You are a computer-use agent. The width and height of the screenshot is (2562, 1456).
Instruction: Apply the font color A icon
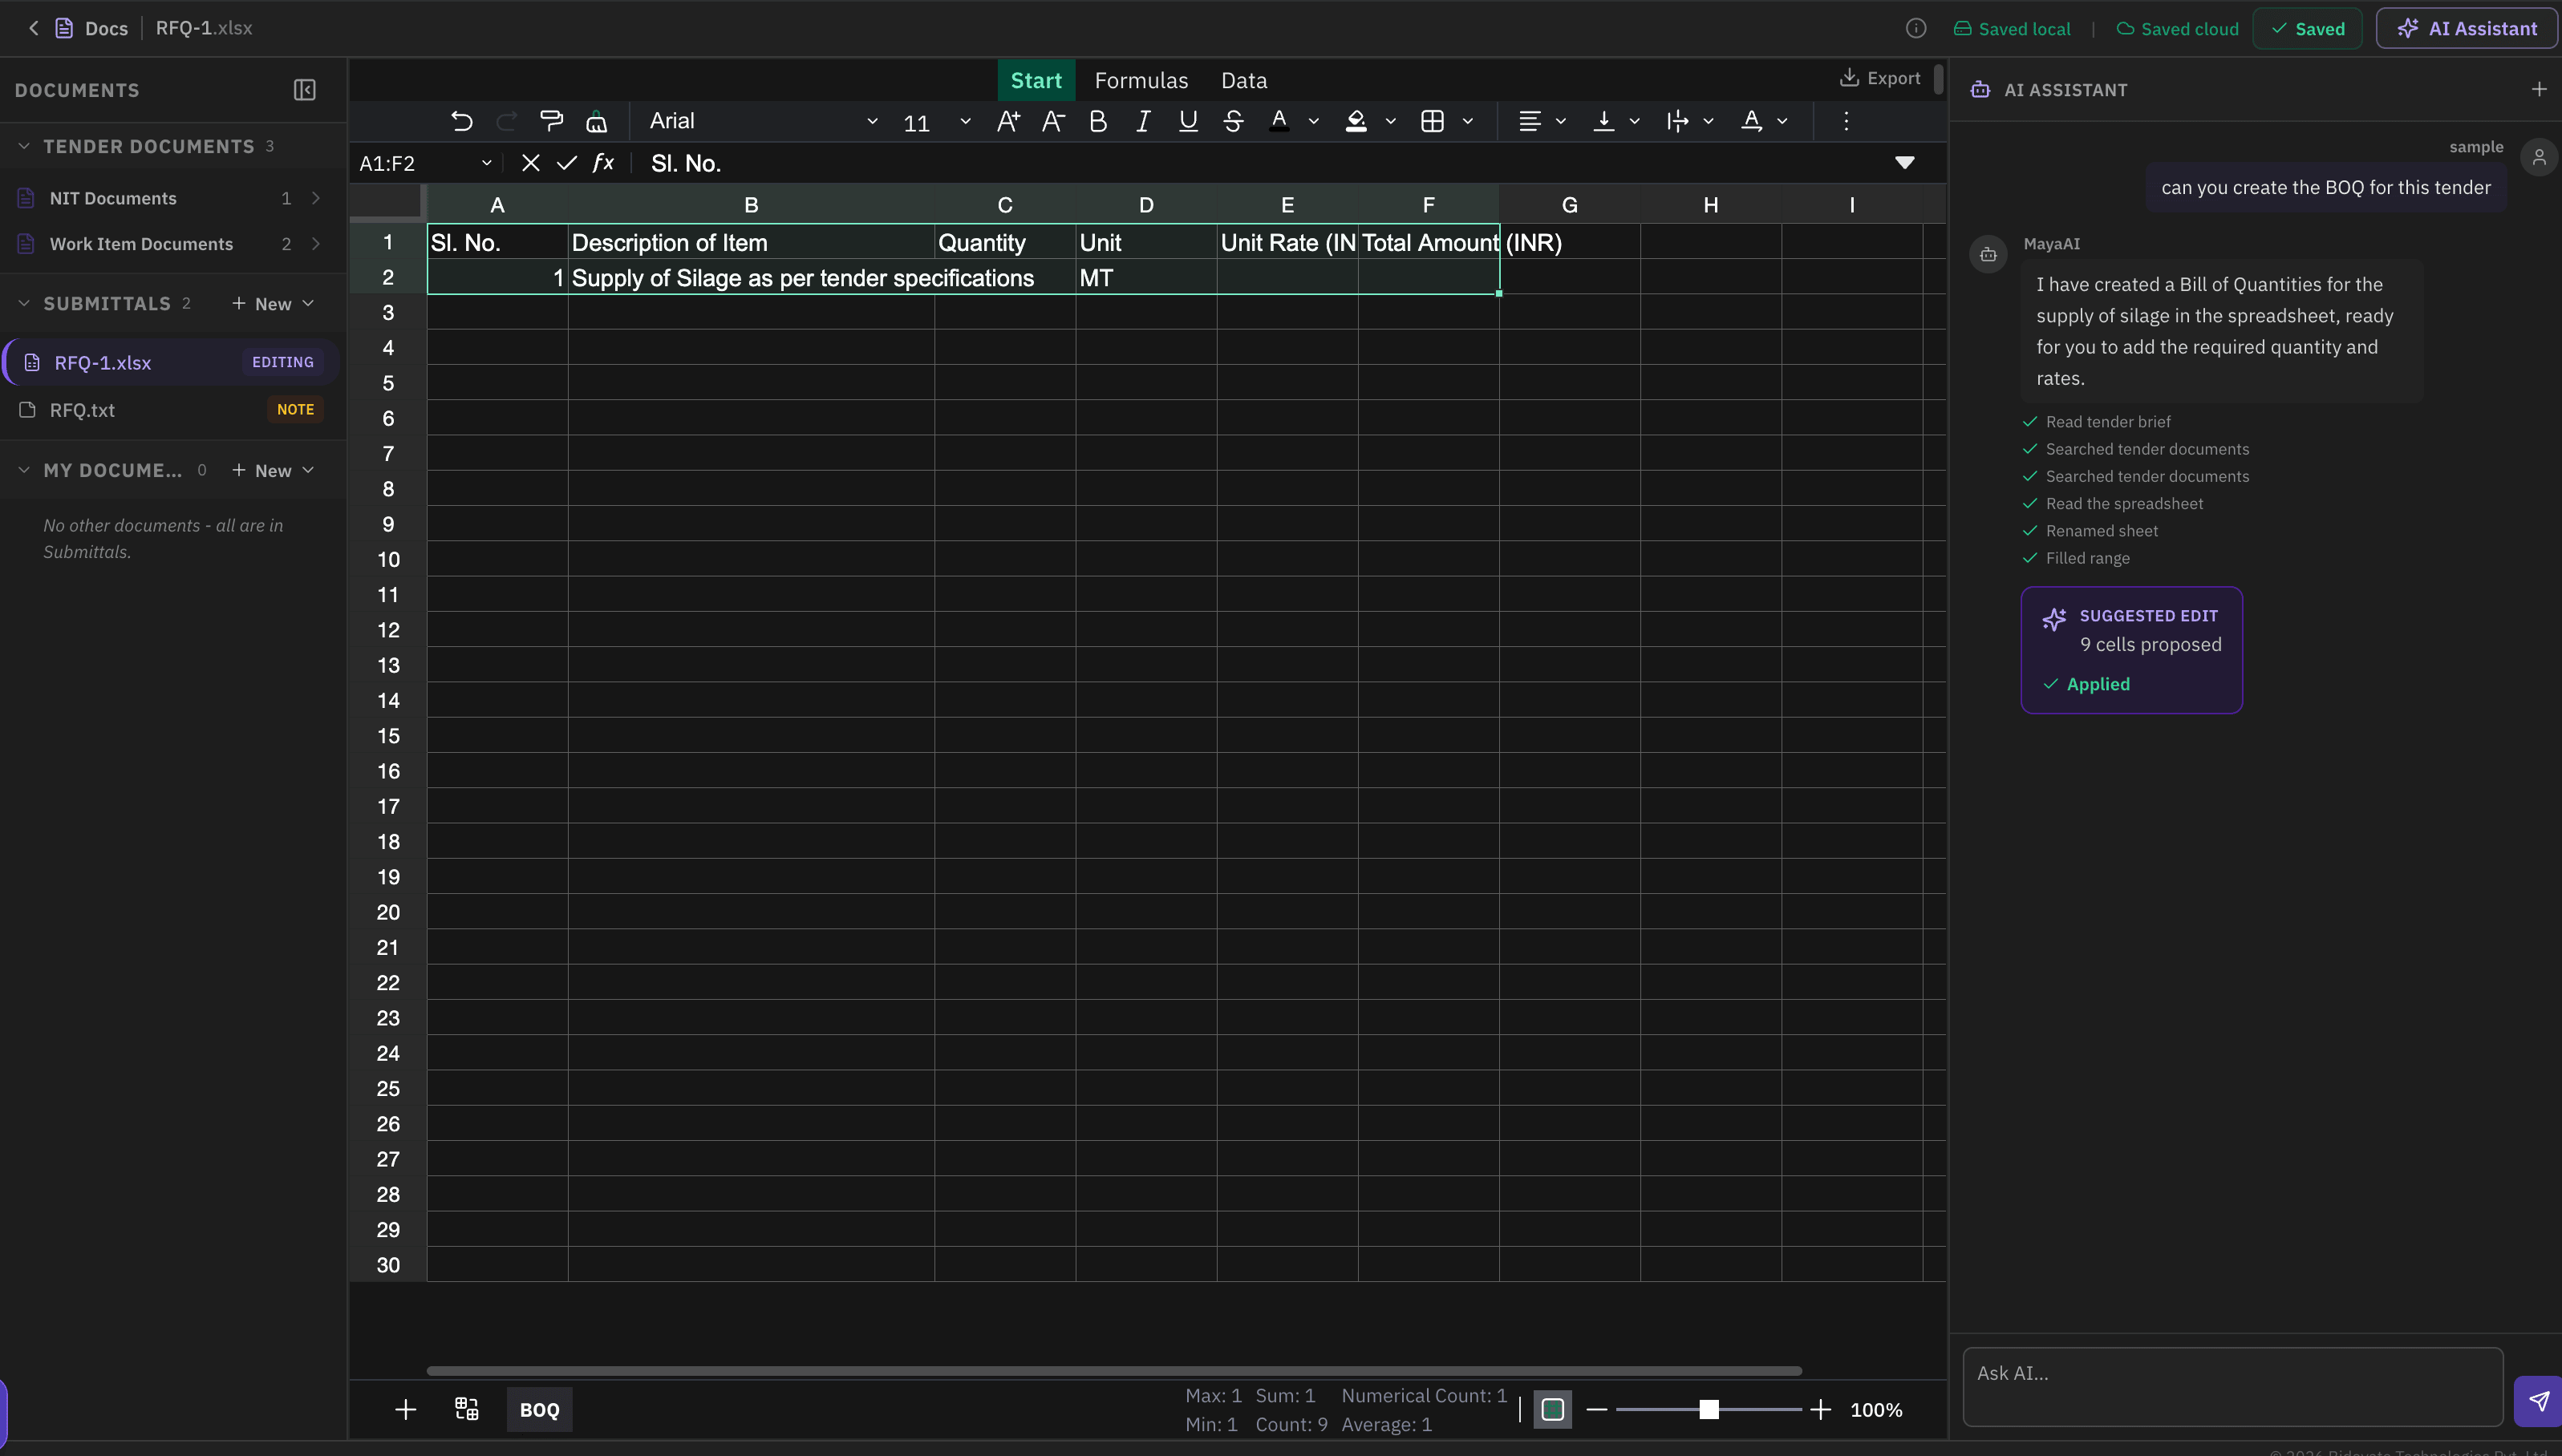(1279, 121)
